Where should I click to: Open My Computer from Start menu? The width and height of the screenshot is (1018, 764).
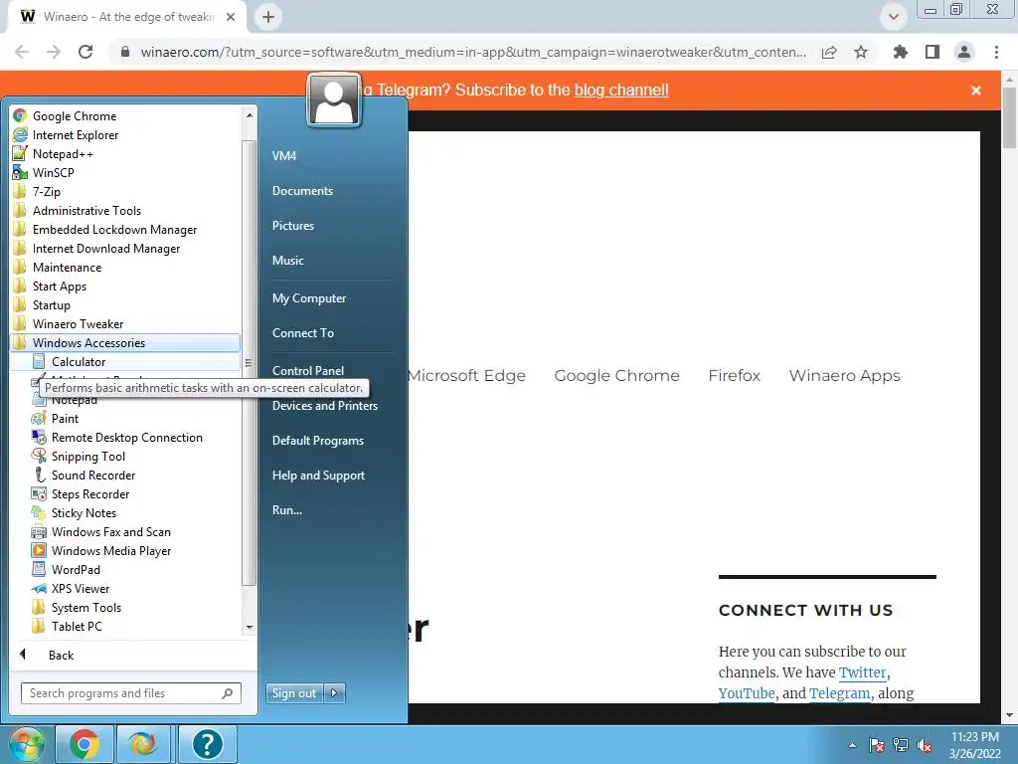[x=309, y=298]
